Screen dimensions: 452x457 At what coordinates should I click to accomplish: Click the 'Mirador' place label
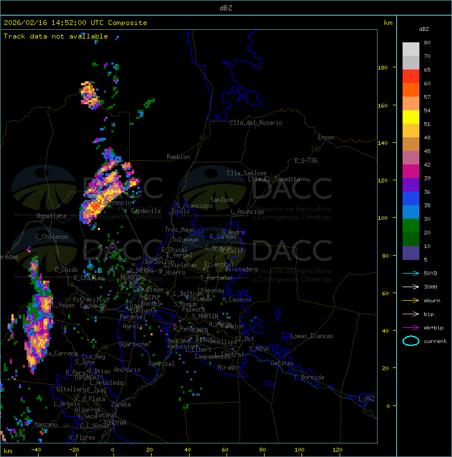229,367
